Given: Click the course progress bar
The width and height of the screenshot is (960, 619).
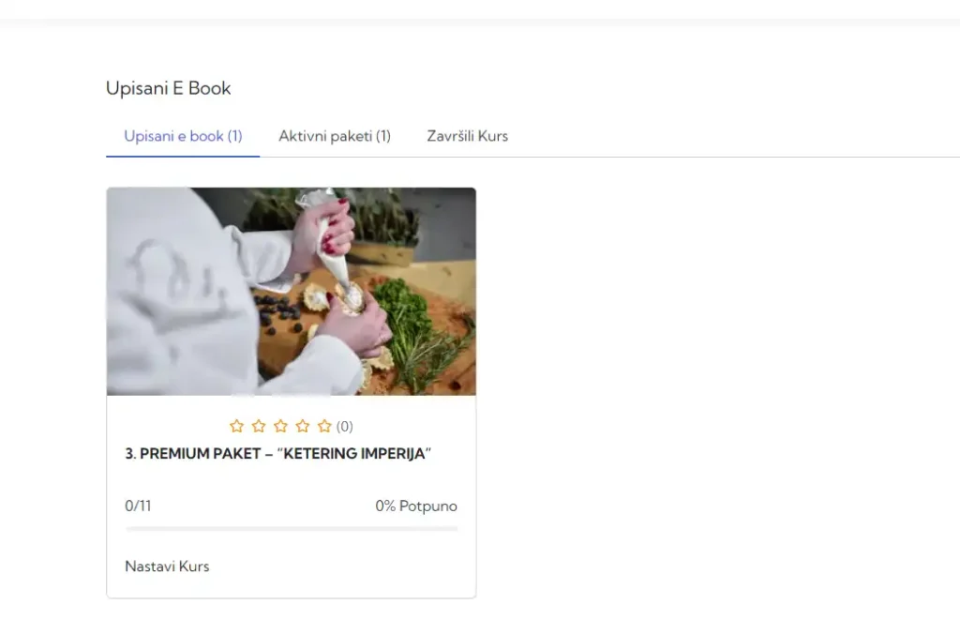Looking at the screenshot, I should 292,528.
